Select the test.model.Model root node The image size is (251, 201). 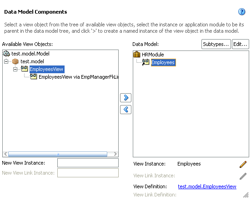pos(30,54)
